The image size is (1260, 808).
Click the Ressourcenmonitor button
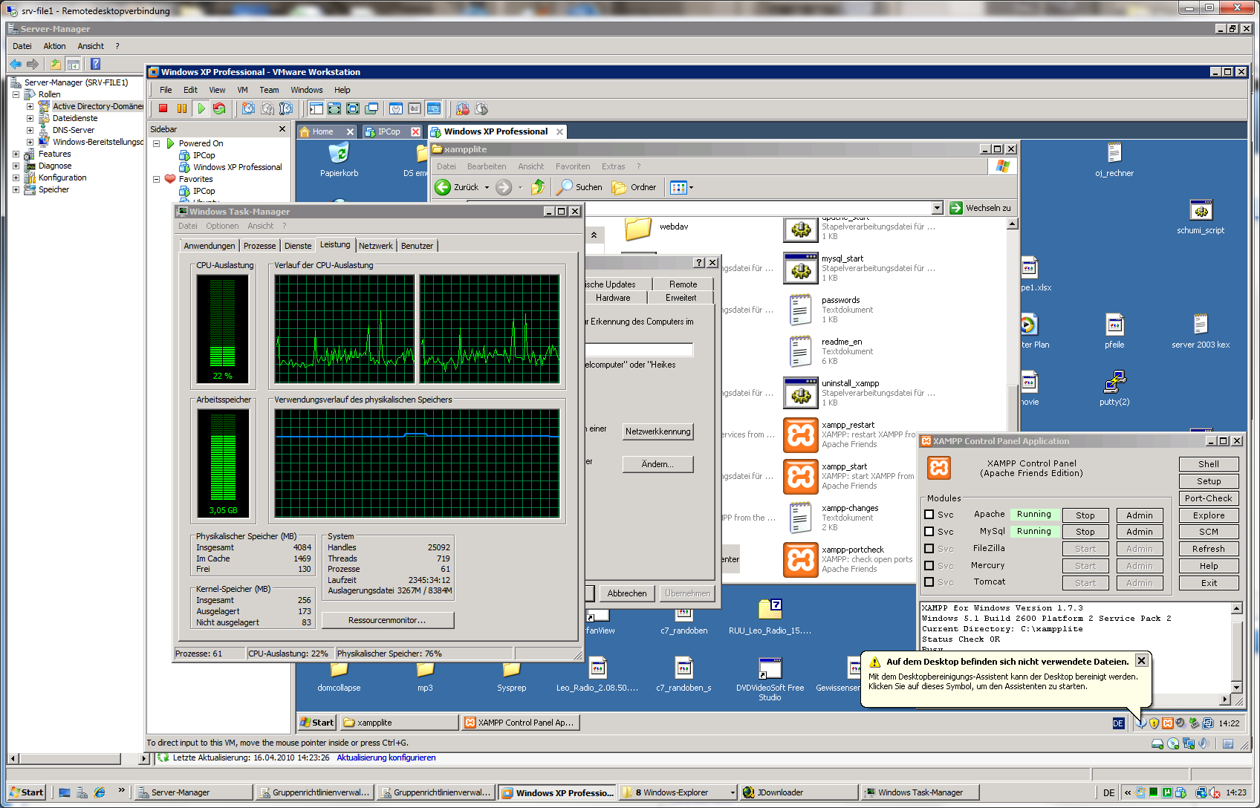(x=387, y=620)
